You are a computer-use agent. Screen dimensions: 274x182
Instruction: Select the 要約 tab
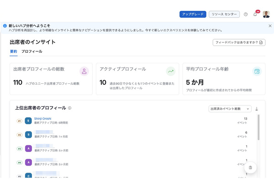pyautogui.click(x=13, y=51)
